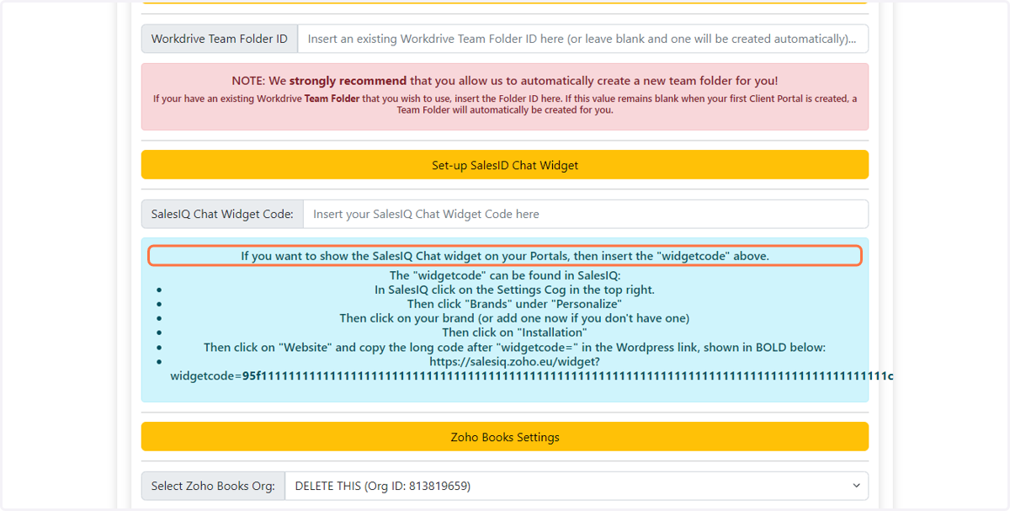Click the 'In SalesIQ click on the Settings Cog' line
The image size is (1010, 511).
514,290
